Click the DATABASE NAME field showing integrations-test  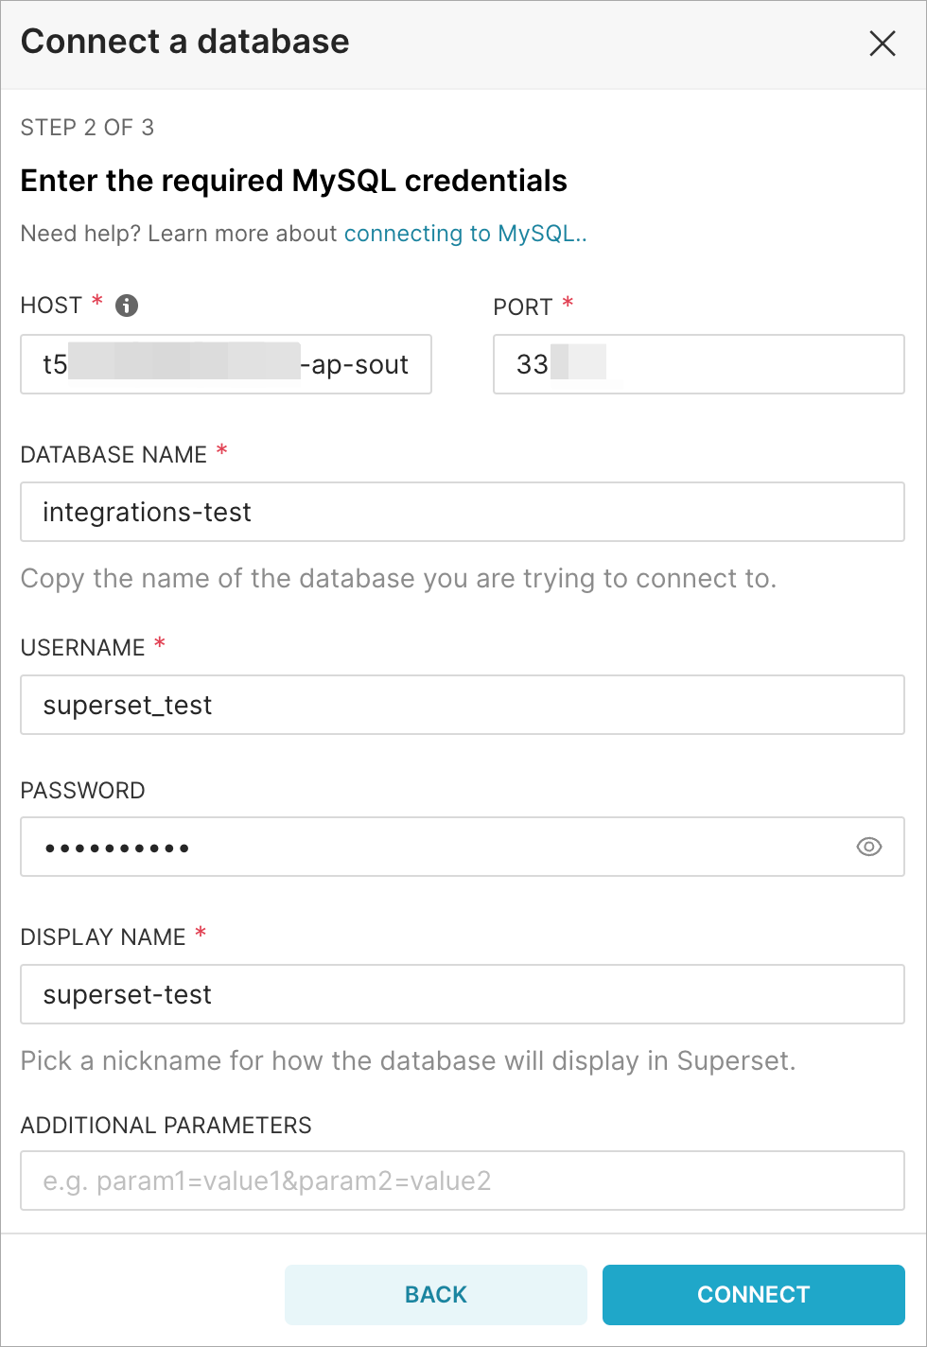(462, 512)
